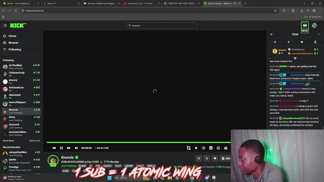Viewport: 324px width, 182px height.
Task: Reload the page
Action: (x=16, y=11)
